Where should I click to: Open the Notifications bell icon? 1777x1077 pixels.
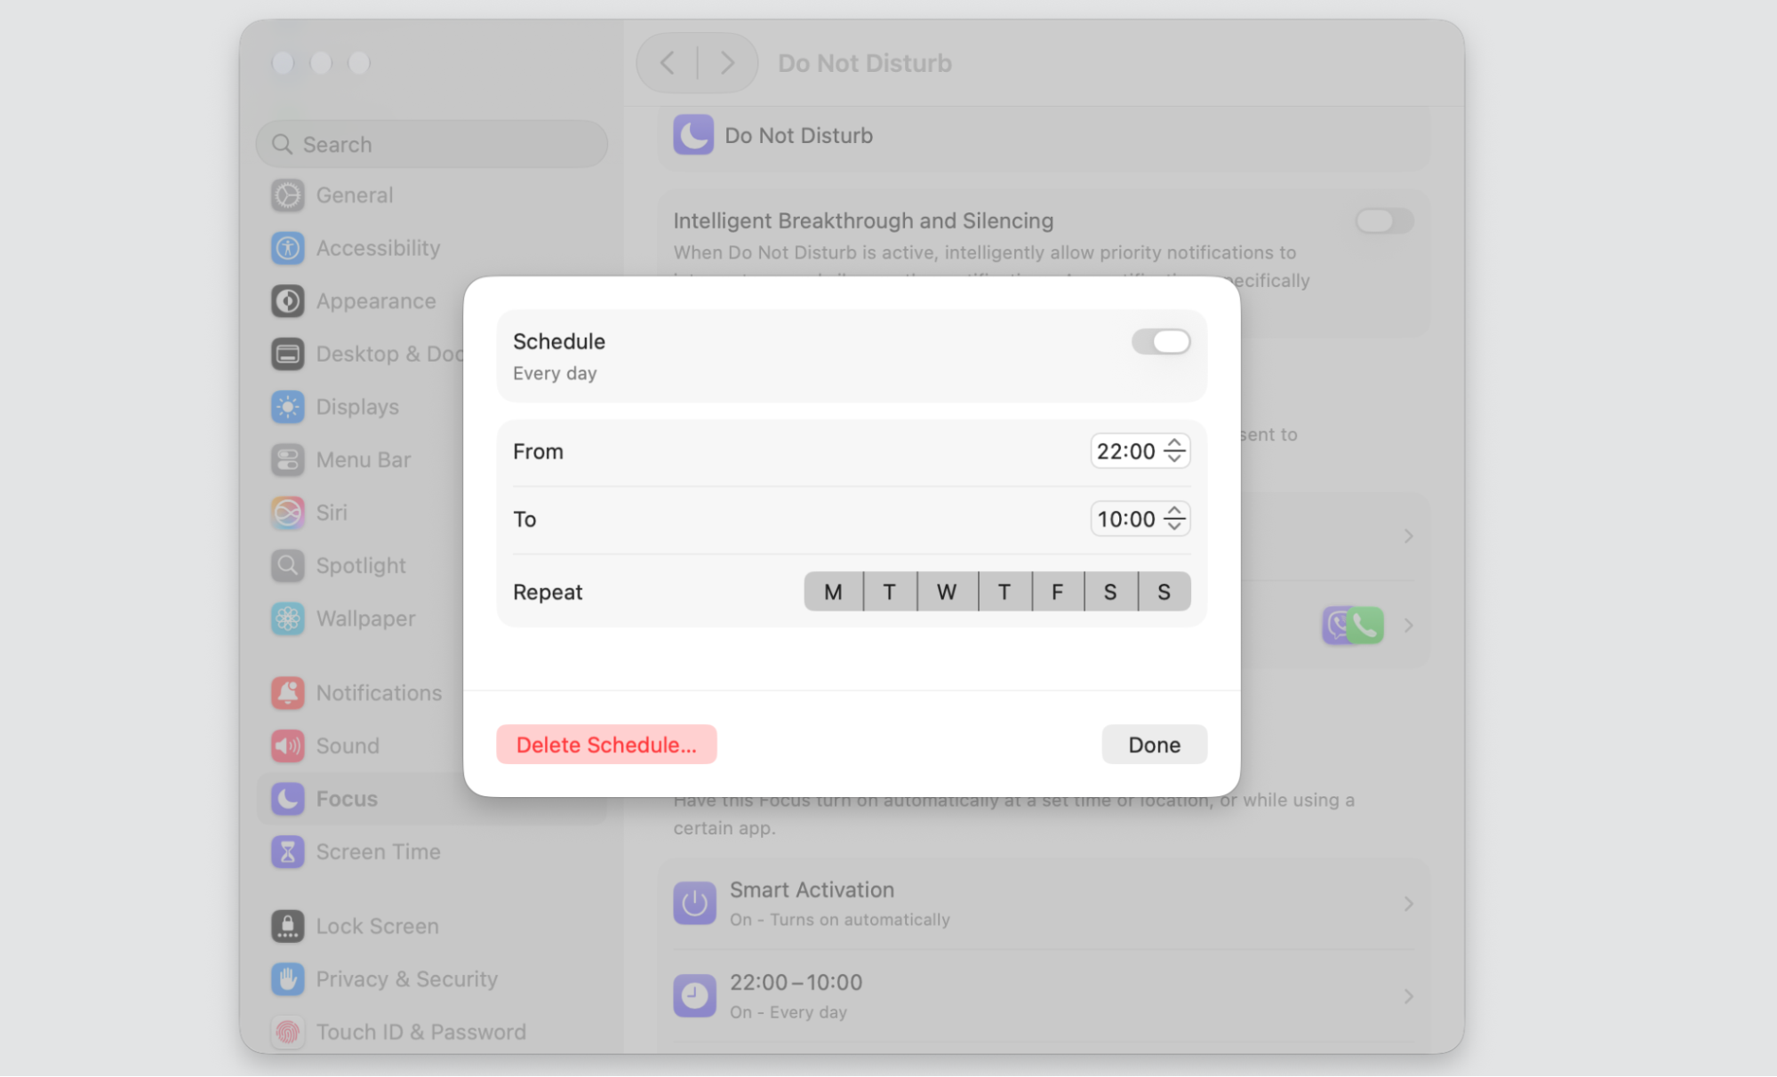click(287, 693)
